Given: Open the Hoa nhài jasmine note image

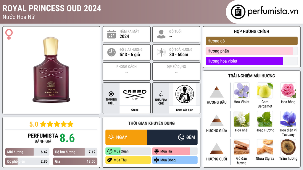Looking at the screenshot, I should [x=241, y=119].
